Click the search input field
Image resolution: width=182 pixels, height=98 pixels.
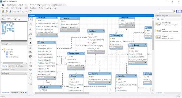tap(165, 11)
